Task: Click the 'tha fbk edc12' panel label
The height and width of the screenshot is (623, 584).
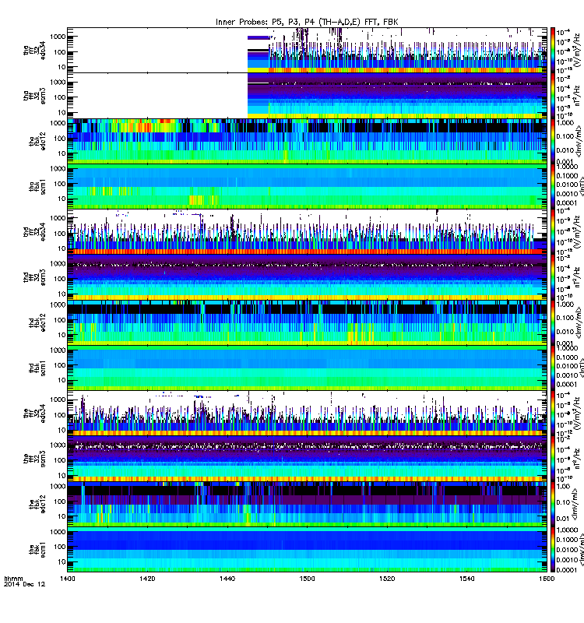Action: point(37,141)
